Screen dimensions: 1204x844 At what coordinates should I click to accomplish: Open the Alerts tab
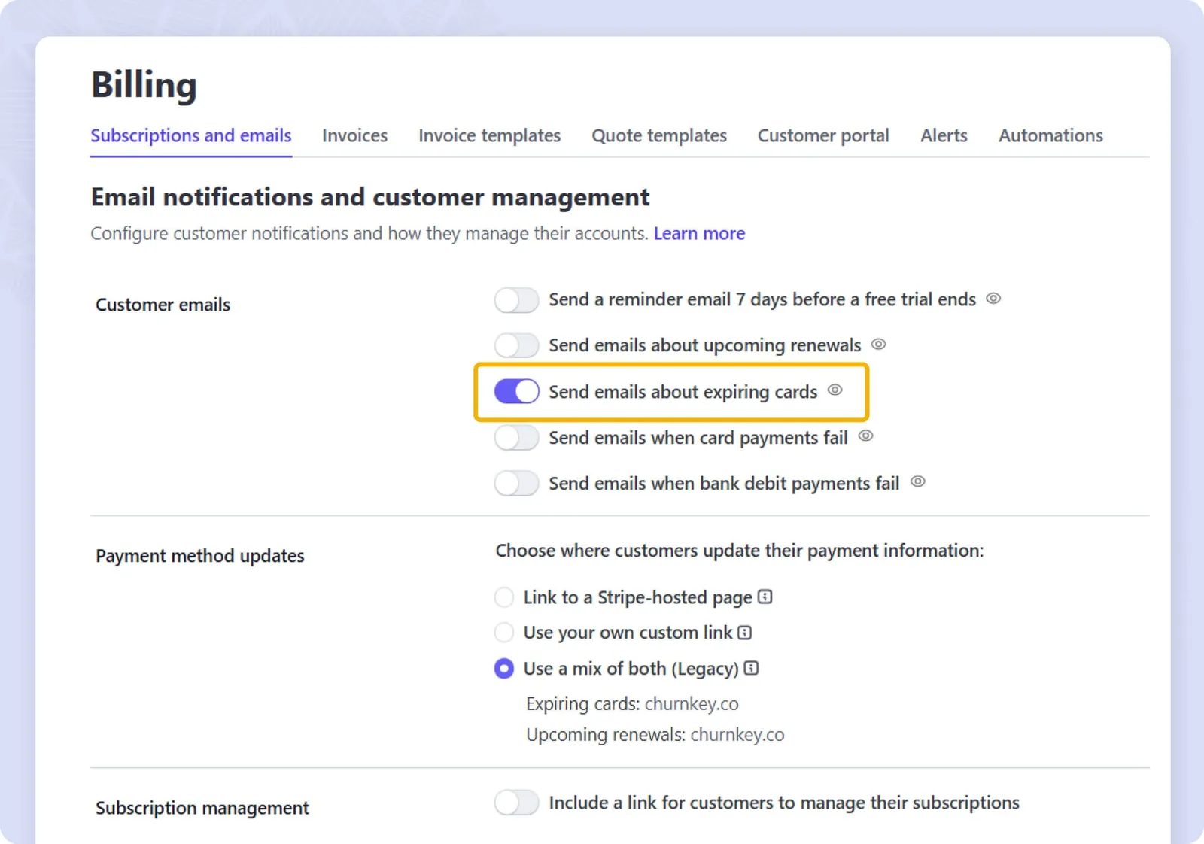(x=944, y=135)
